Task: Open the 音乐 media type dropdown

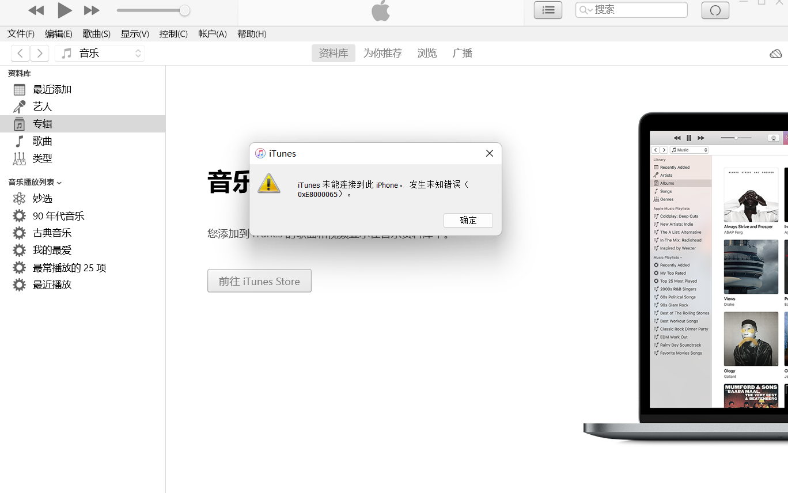Action: (x=100, y=54)
